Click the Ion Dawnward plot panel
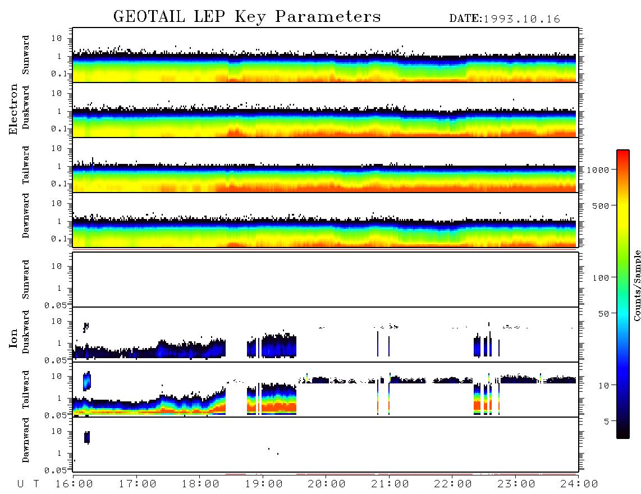Image resolution: width=641 pixels, height=494 pixels. pyautogui.click(x=326, y=444)
